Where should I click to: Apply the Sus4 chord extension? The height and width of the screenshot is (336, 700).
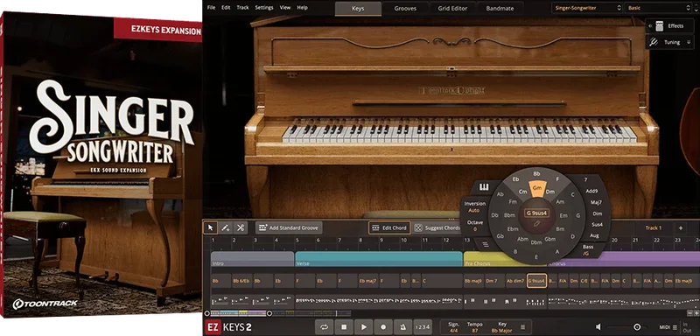pyautogui.click(x=597, y=225)
